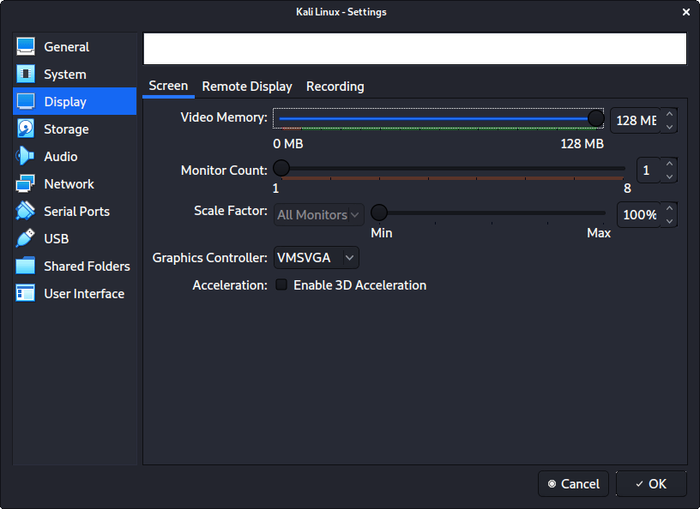Enable 3D Acceleration checkbox
The image size is (700, 509).
[281, 285]
